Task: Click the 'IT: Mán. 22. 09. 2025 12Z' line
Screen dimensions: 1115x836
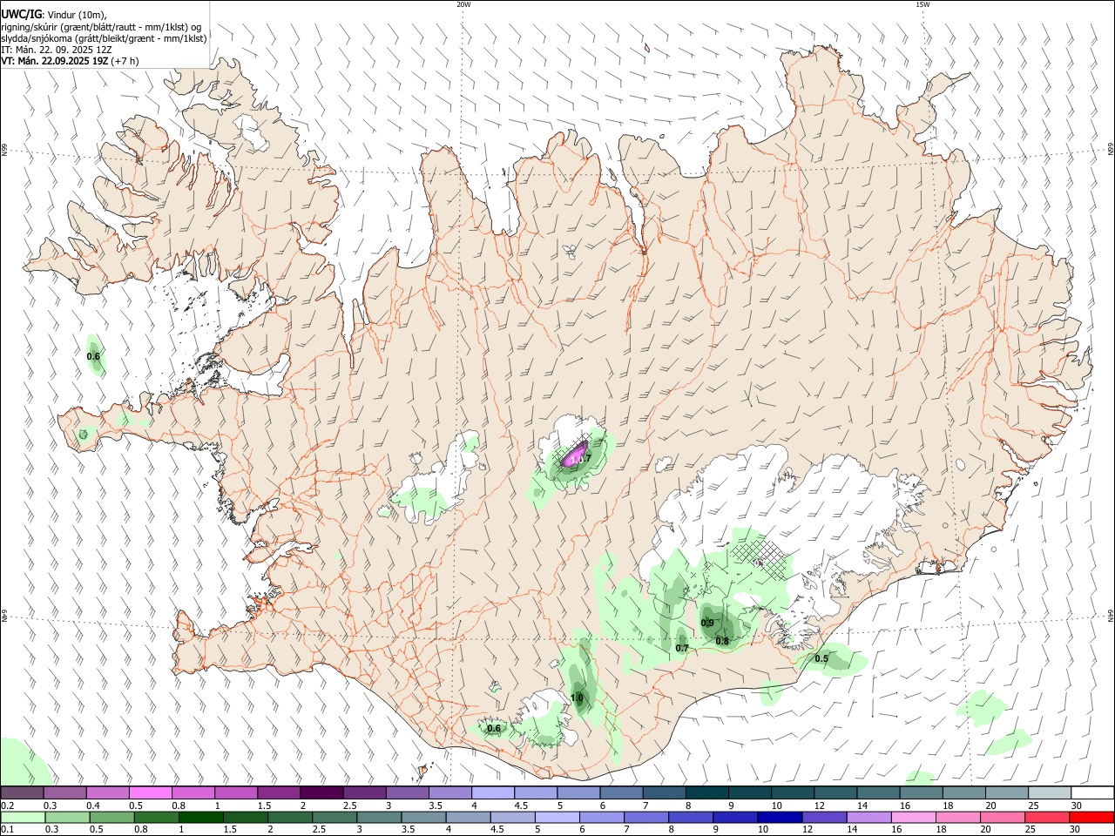Action: [x=57, y=50]
